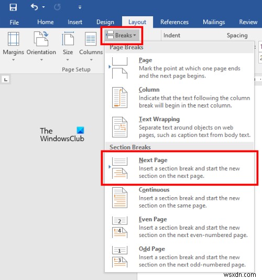Select Next Page section break label
The height and width of the screenshot is (280, 262).
153,160
